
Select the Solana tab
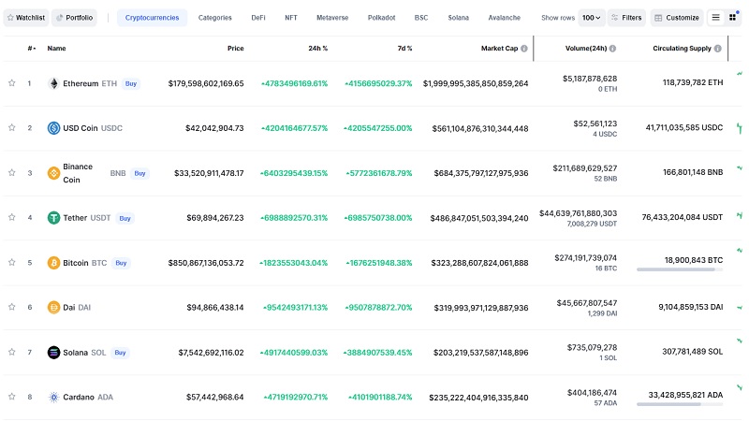pos(459,18)
